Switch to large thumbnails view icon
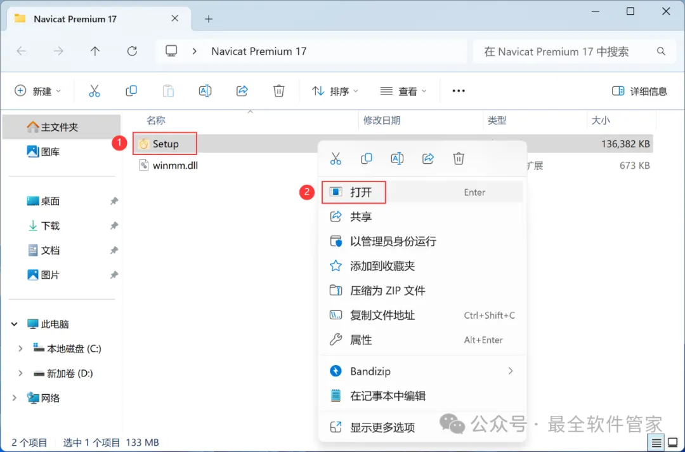The width and height of the screenshot is (685, 452). (673, 443)
